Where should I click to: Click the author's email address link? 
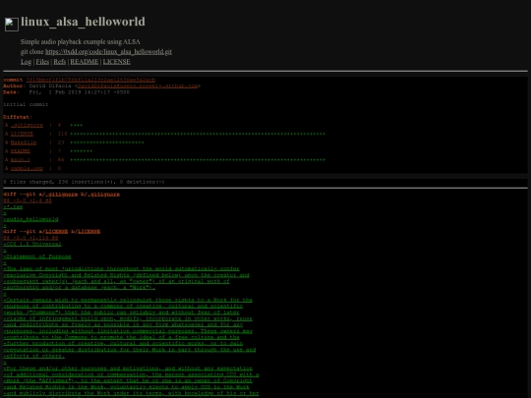click(x=138, y=85)
